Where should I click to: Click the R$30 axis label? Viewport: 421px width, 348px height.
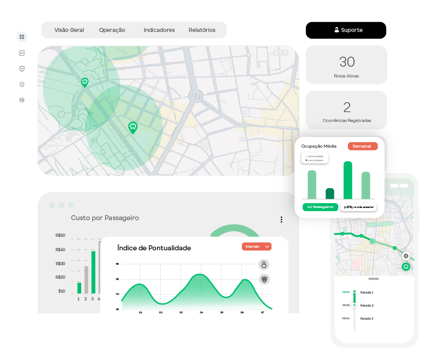pyautogui.click(x=60, y=264)
